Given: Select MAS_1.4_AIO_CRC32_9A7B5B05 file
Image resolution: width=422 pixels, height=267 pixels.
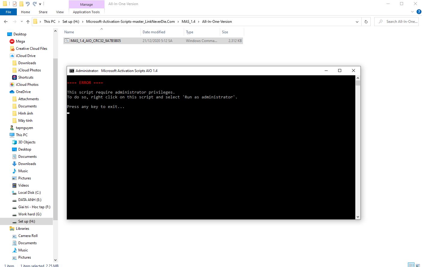Looking at the screenshot, I should point(96,41).
